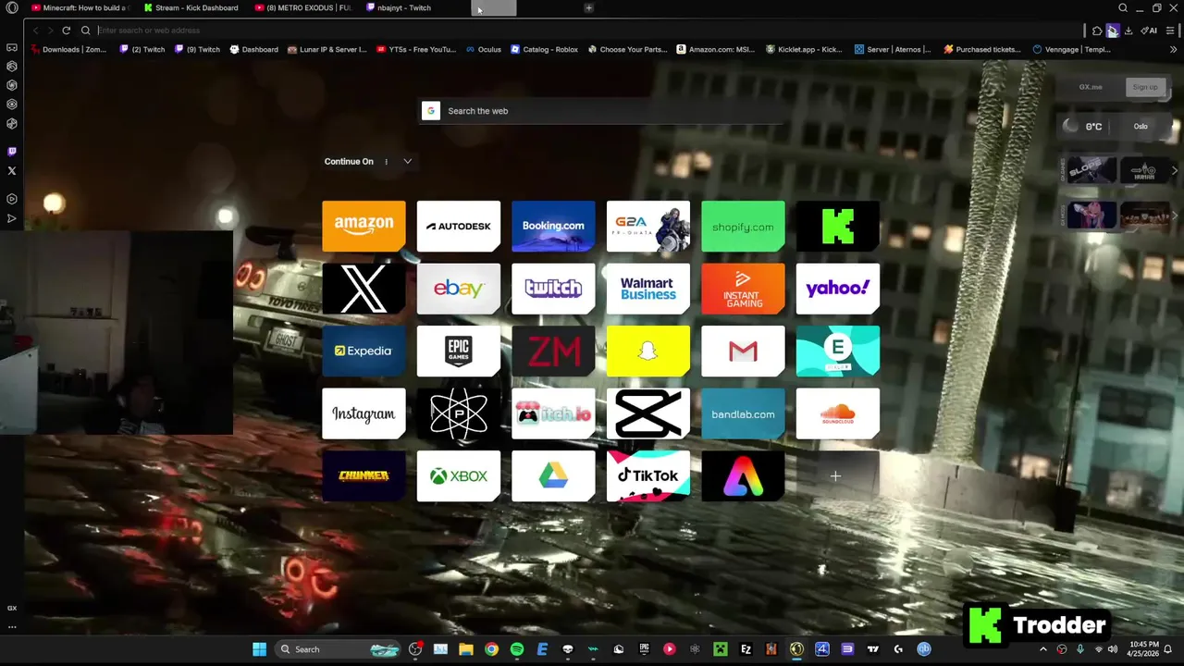Open the SLOPE game thumbnail
The height and width of the screenshot is (666, 1184).
[1092, 171]
